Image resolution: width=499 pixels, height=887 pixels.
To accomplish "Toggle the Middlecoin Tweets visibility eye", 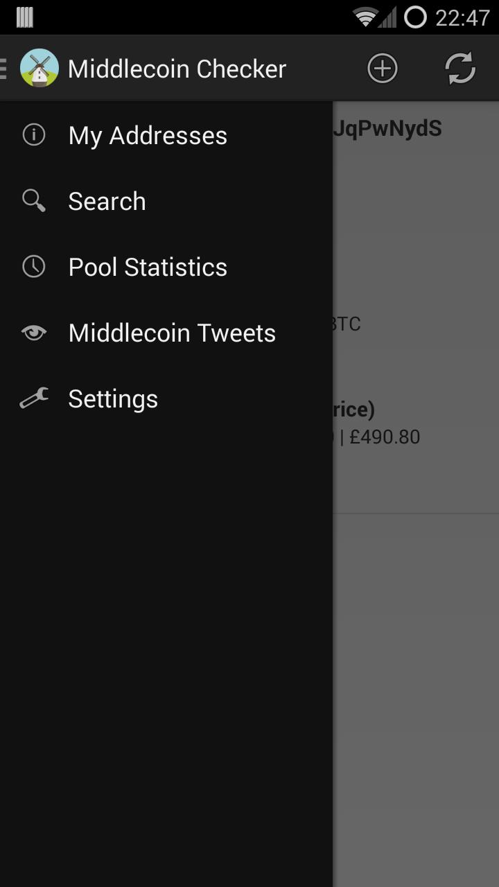I will point(33,333).
